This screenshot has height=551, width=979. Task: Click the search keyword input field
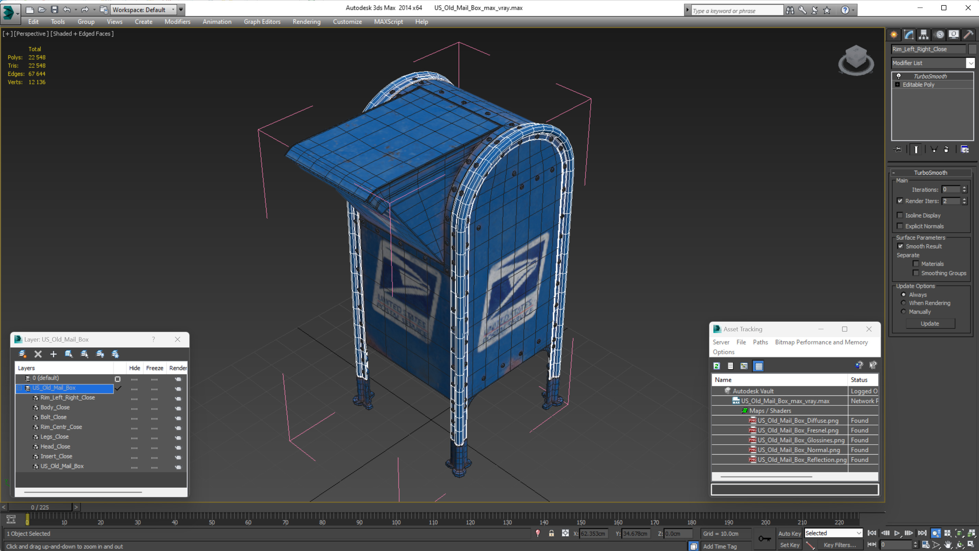tap(737, 11)
